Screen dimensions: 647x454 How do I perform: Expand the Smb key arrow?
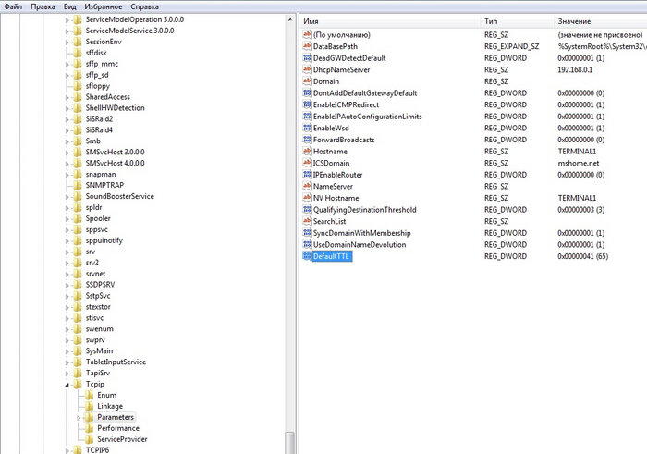(x=67, y=141)
